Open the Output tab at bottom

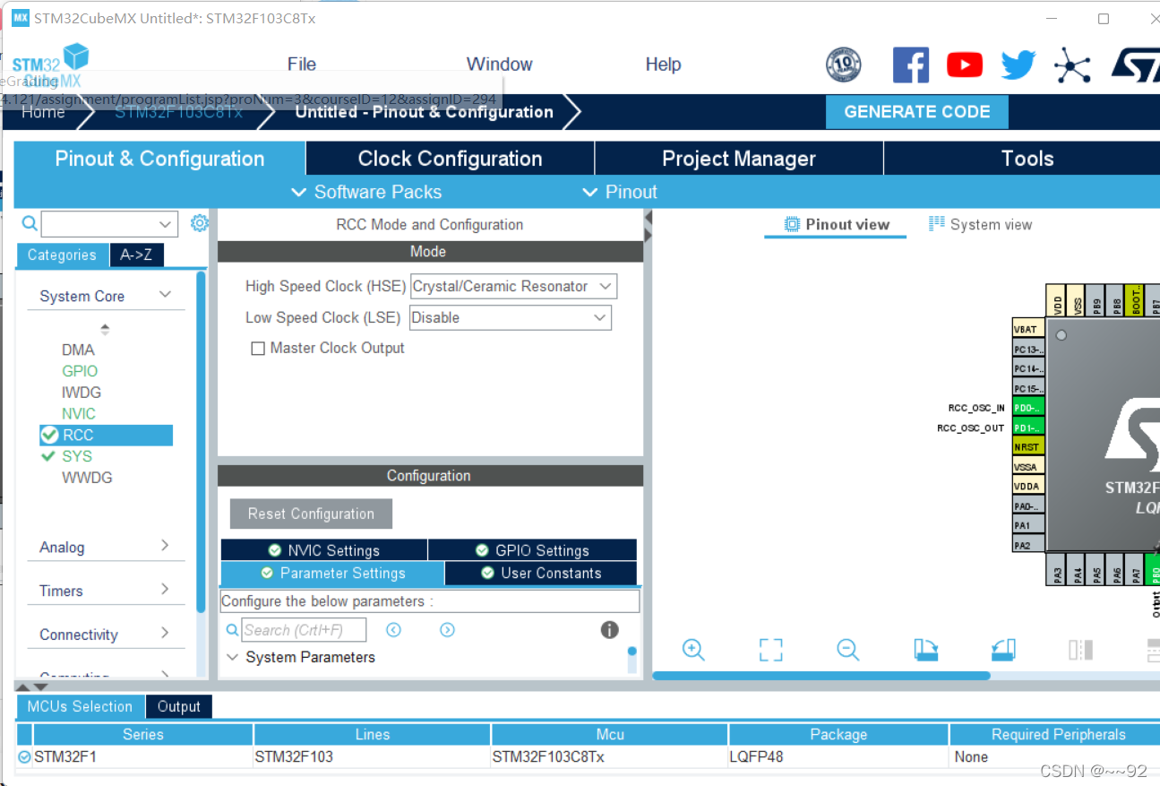click(179, 706)
